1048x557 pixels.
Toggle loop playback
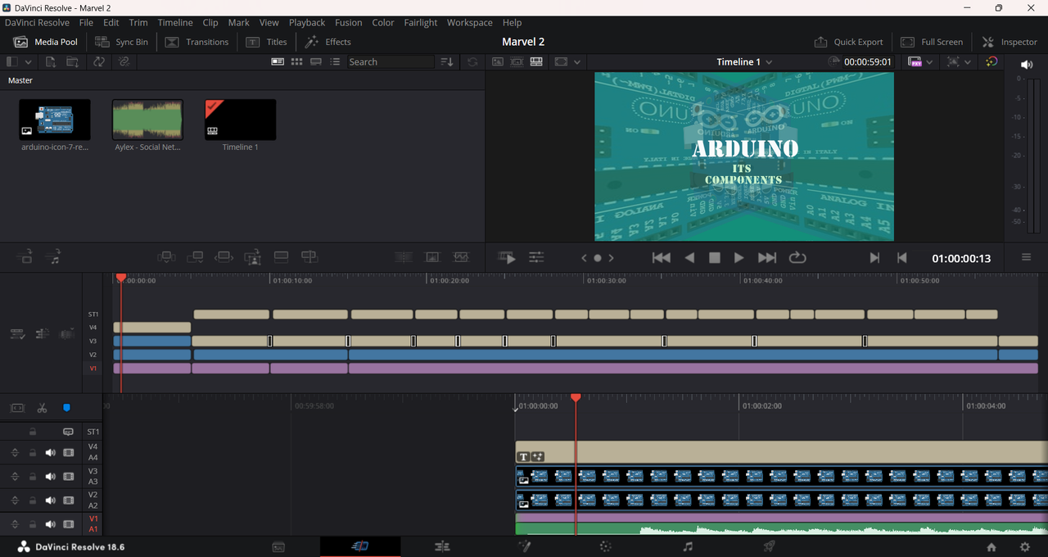tap(797, 257)
